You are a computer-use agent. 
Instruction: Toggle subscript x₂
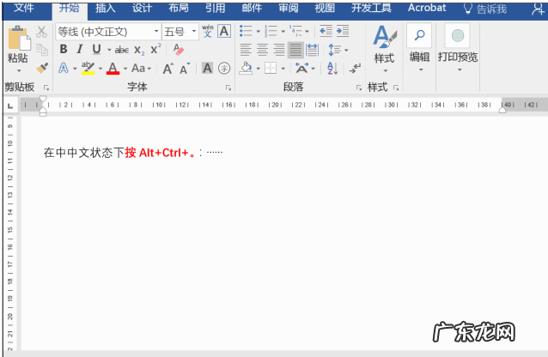[x=139, y=51]
